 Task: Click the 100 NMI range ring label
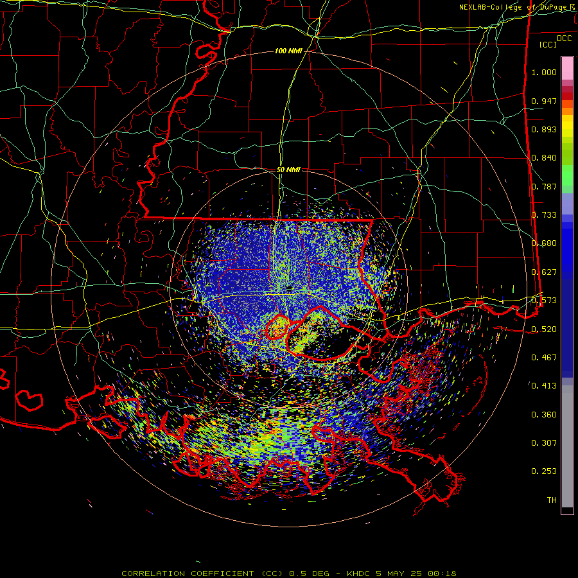288,51
